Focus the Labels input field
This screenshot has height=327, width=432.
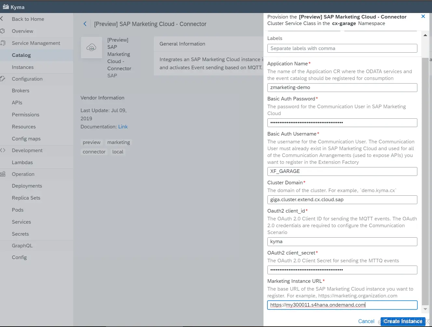[x=342, y=48]
